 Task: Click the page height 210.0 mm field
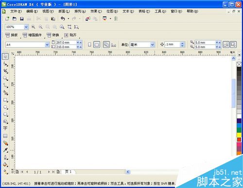click(66, 47)
